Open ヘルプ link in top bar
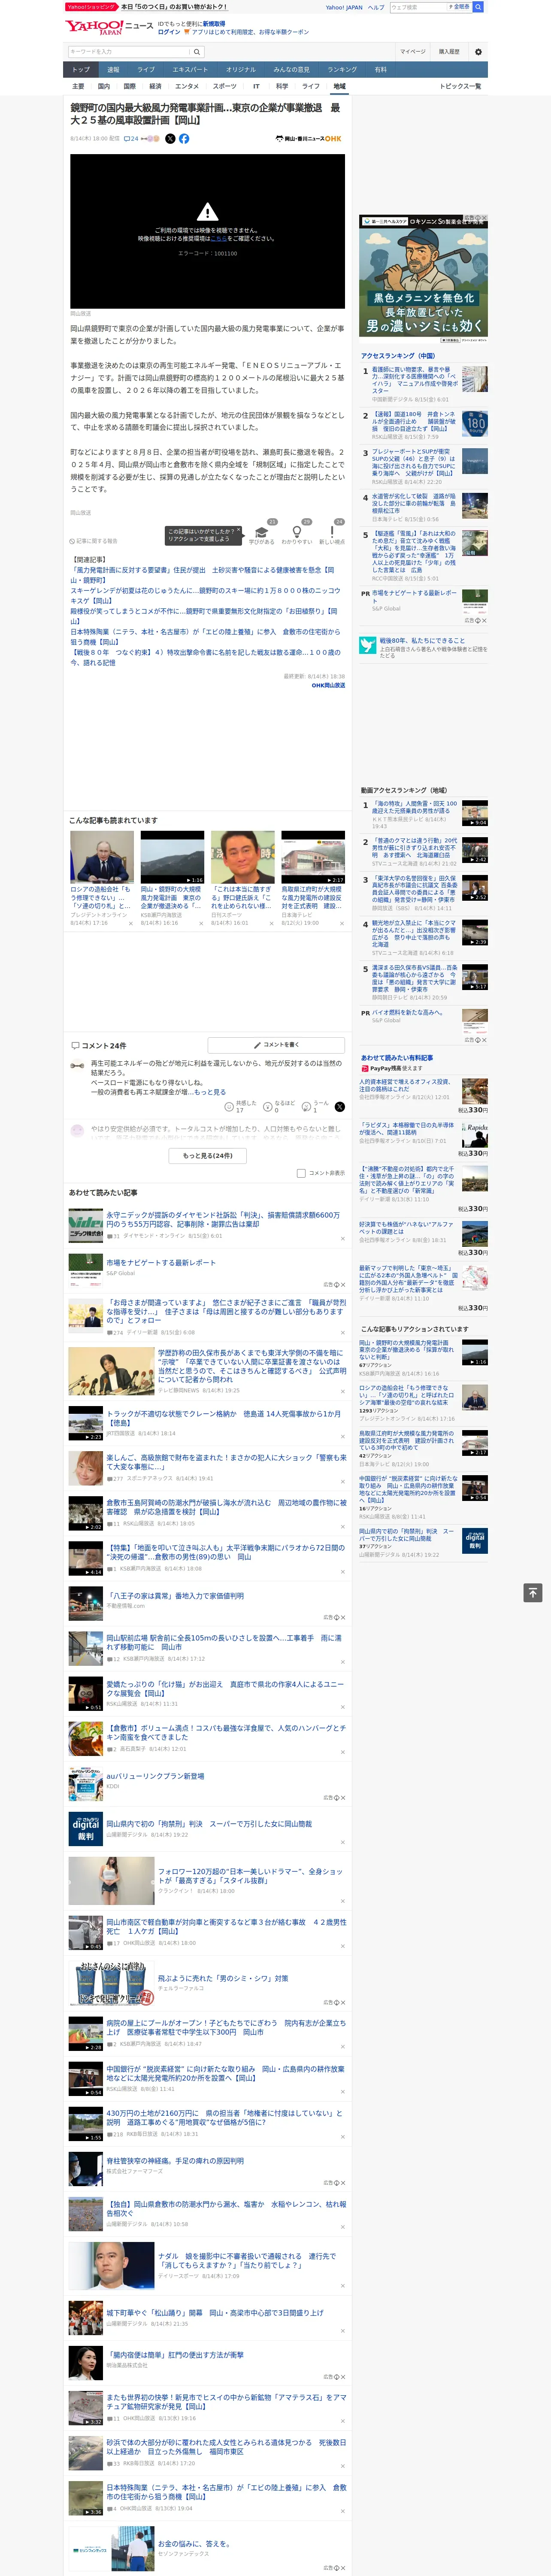 point(376,7)
